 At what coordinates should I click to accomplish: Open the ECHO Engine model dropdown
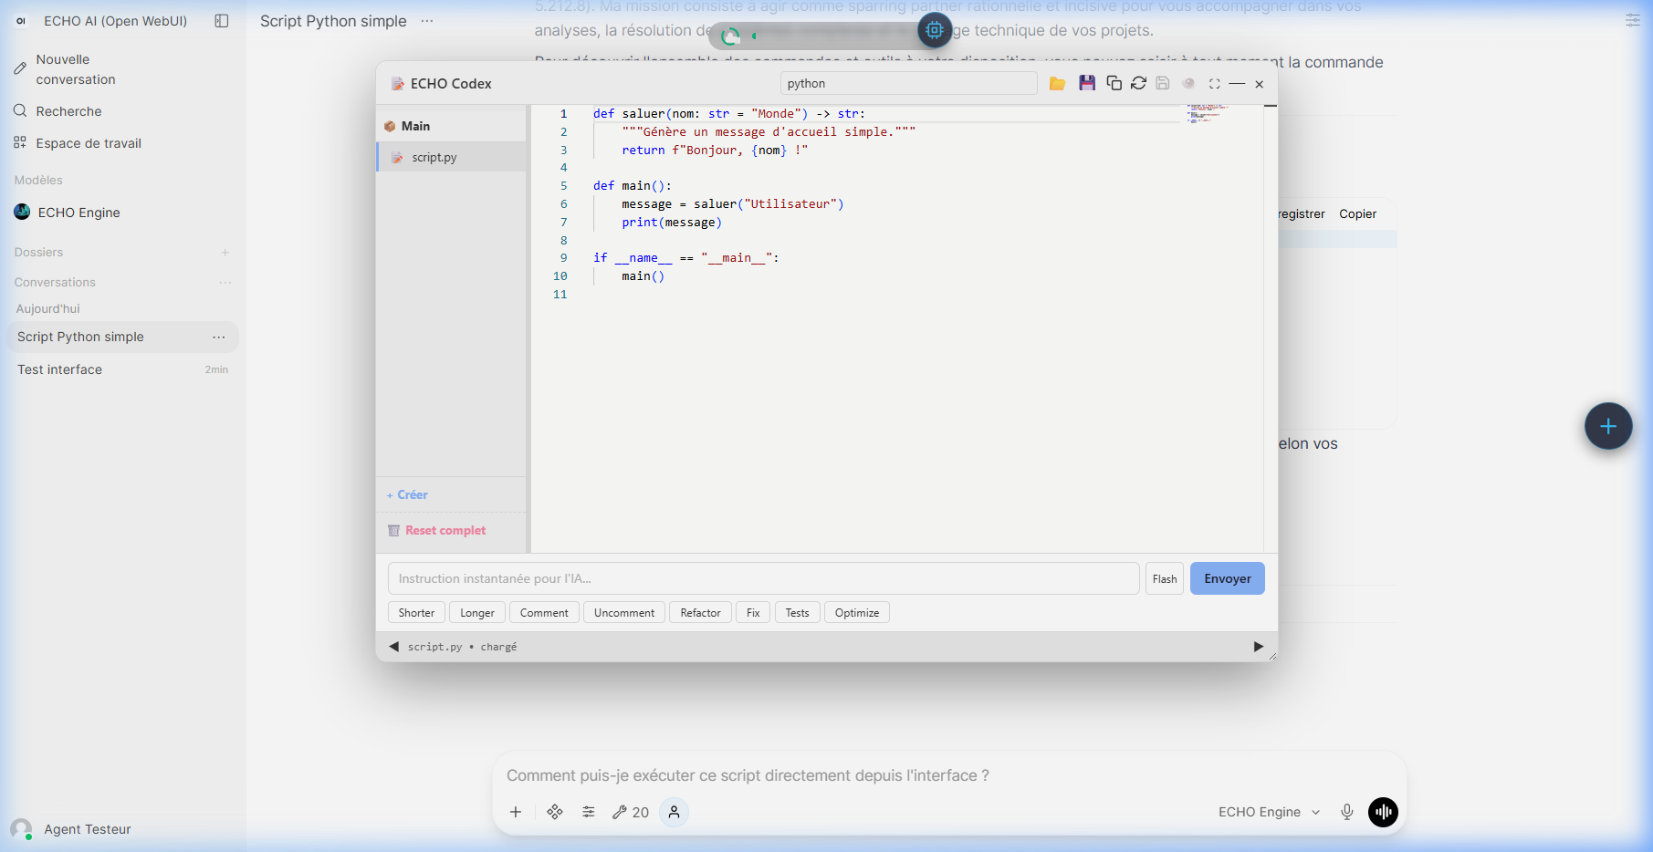pos(1269,812)
